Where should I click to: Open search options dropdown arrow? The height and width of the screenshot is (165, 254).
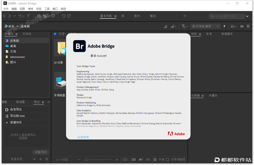point(247,16)
